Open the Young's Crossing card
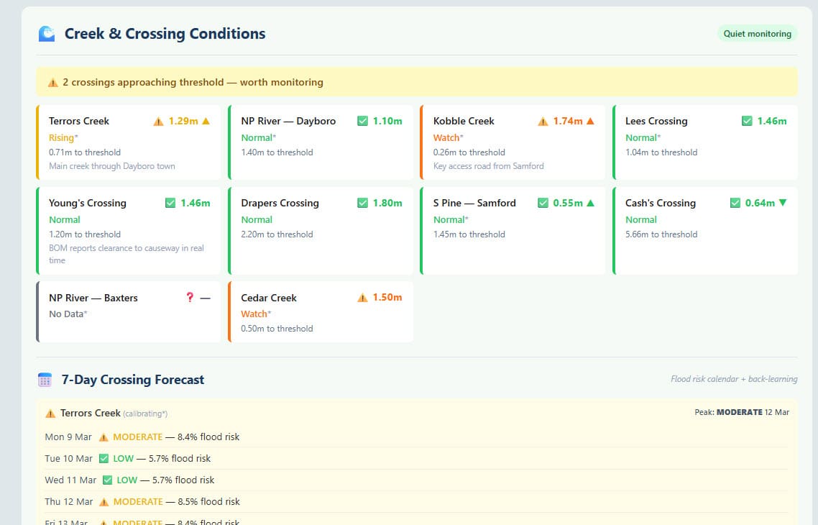The height and width of the screenshot is (525, 818). coord(128,230)
